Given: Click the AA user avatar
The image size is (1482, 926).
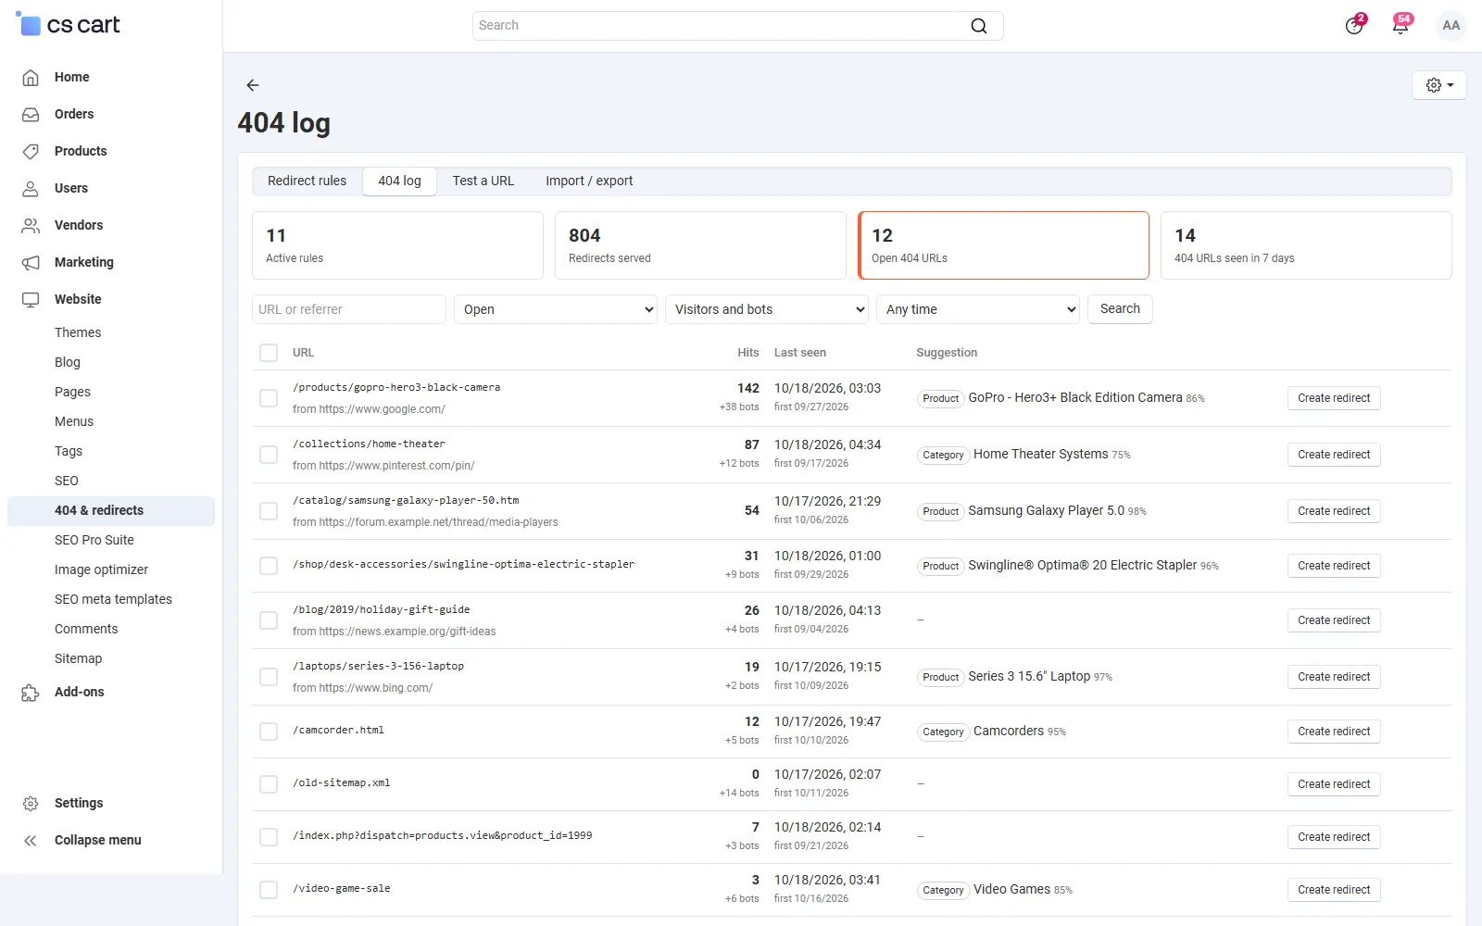Looking at the screenshot, I should (x=1451, y=26).
